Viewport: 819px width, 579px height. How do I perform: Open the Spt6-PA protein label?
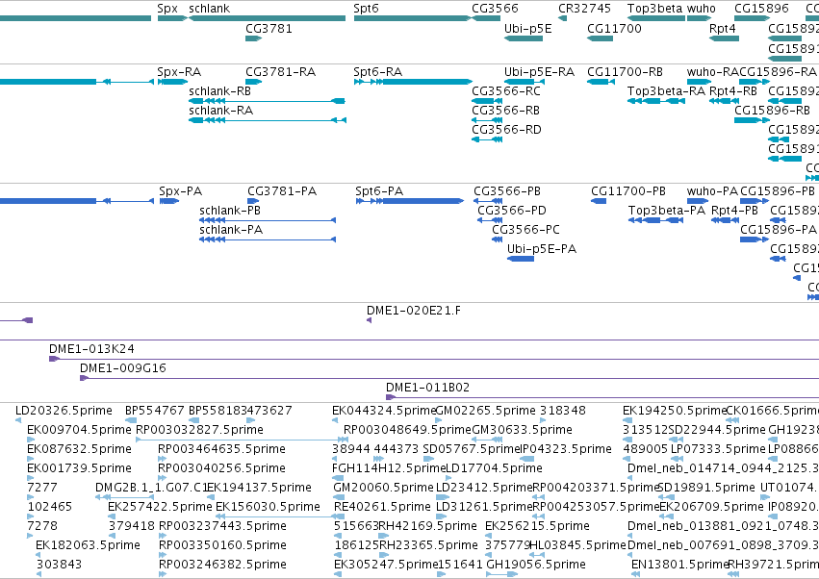[379, 191]
